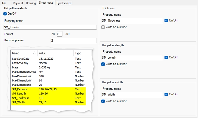Toggle Flat pattern extents On/Off checkbox
198x118 pixels.
coord(5,14)
